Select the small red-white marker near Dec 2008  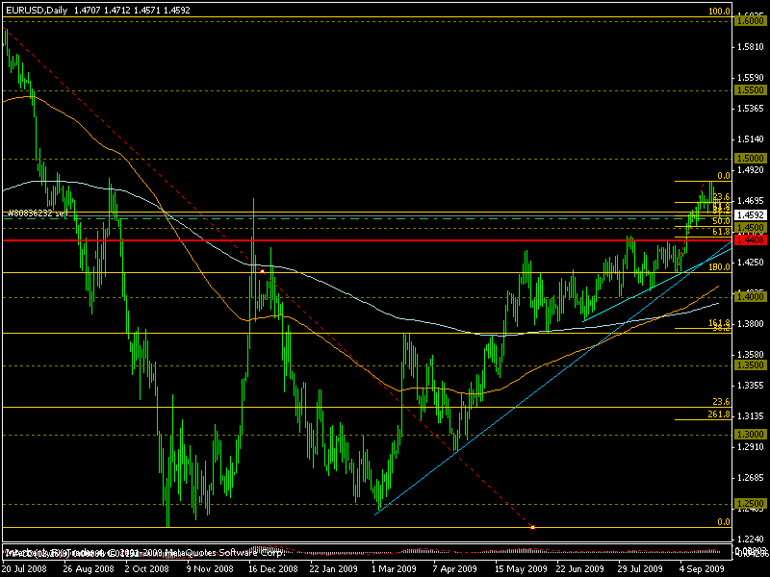click(263, 272)
